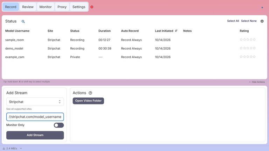Rate sample_room one star

pyautogui.click(x=241, y=39)
